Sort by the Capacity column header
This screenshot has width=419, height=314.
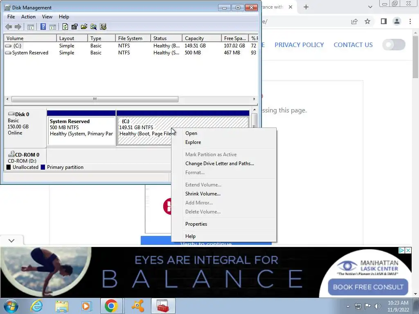point(202,38)
